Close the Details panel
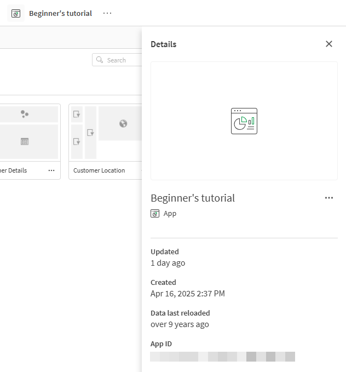Screen dimensions: 346x372 click(329, 44)
